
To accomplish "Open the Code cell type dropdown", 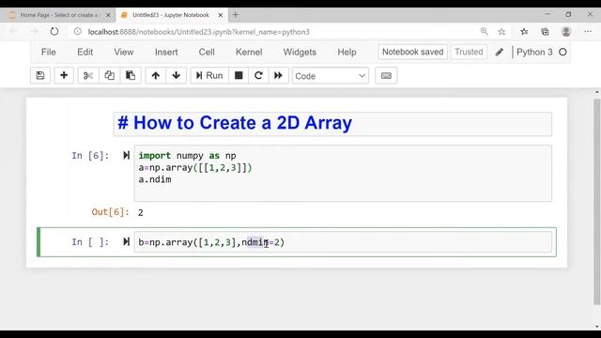I will (330, 76).
